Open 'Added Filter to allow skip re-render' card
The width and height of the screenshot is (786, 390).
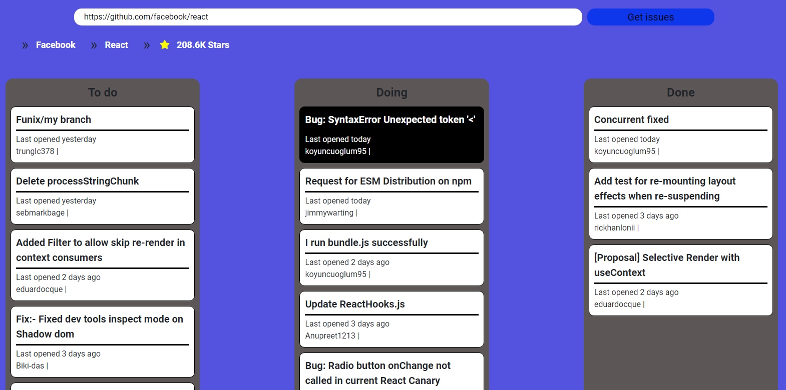click(103, 265)
